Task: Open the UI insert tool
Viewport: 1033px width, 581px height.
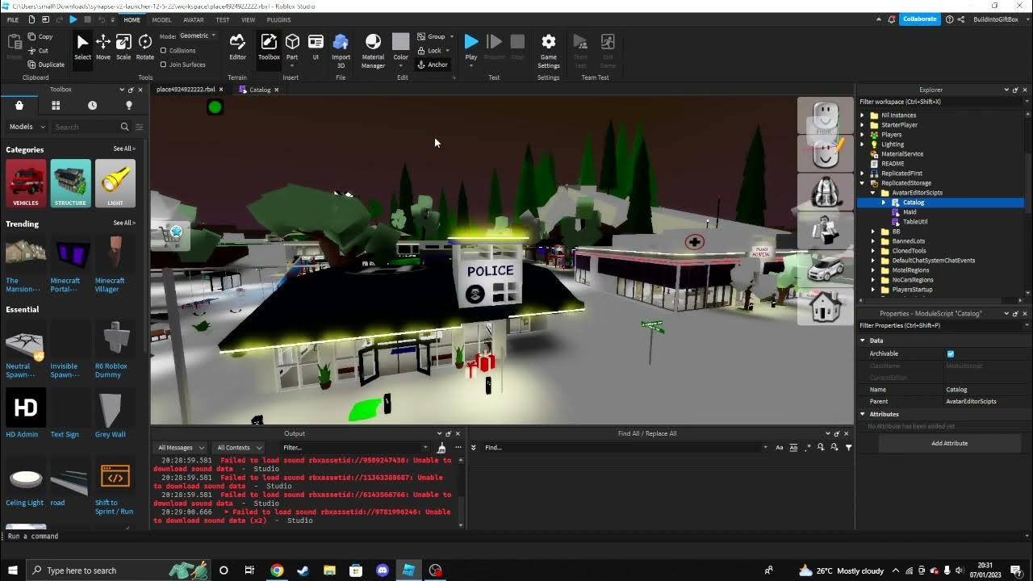Action: 316,47
